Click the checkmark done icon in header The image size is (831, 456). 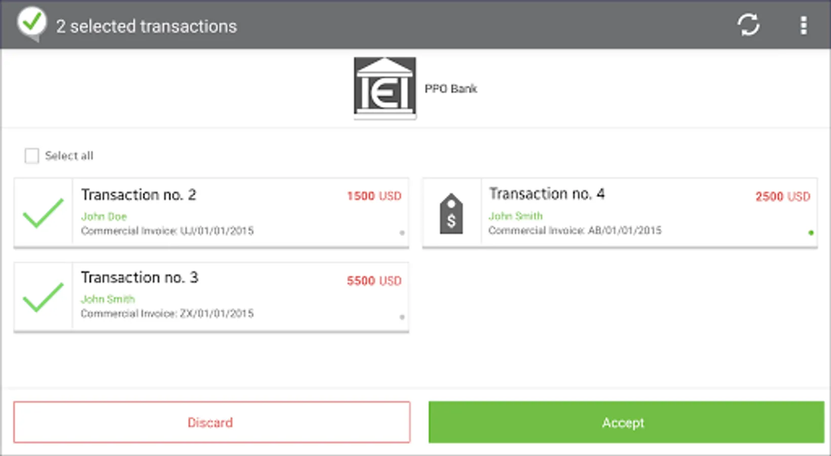[x=31, y=23]
